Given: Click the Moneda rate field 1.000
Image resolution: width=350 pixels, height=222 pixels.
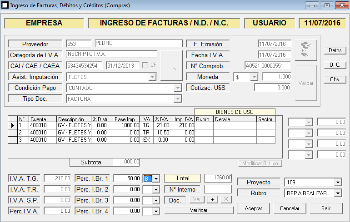Looking at the screenshot, I should 277,76.
